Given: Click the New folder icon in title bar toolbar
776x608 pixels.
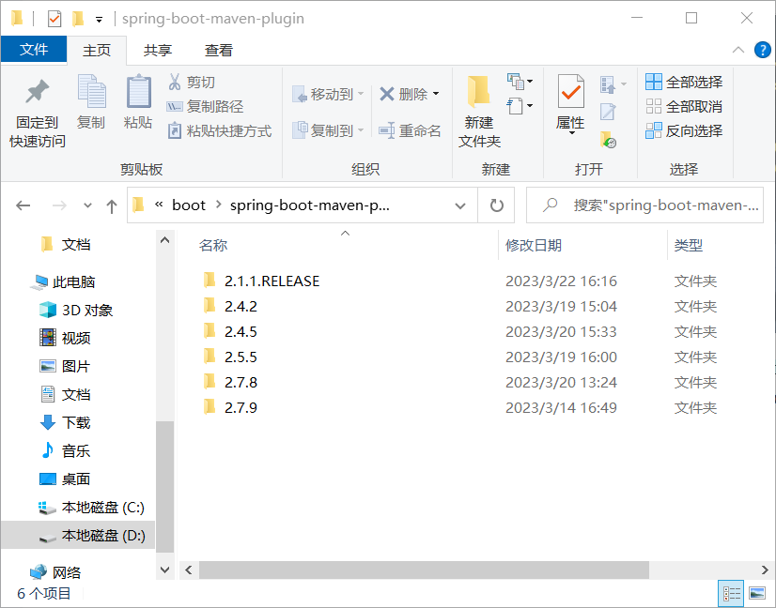Looking at the screenshot, I should coord(78,20).
